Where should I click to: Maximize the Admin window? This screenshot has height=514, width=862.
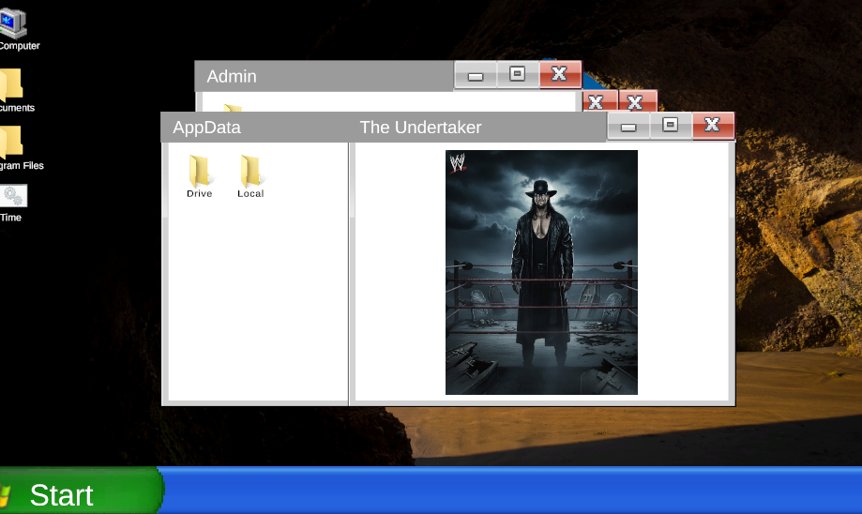point(518,74)
